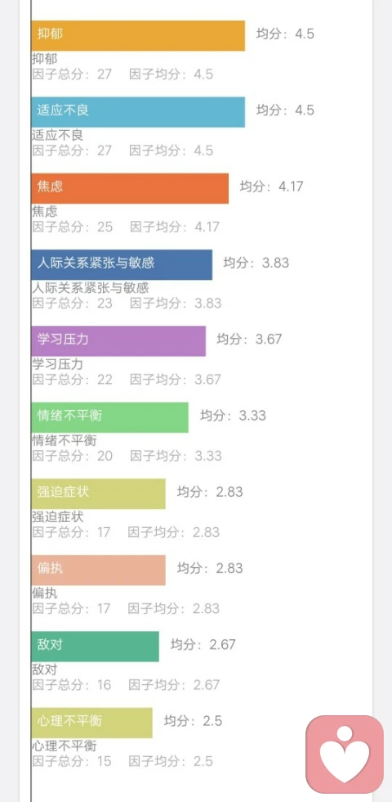The height and width of the screenshot is (802, 392).
Task: Select the light blue 适应不良 bar
Action: tap(138, 112)
